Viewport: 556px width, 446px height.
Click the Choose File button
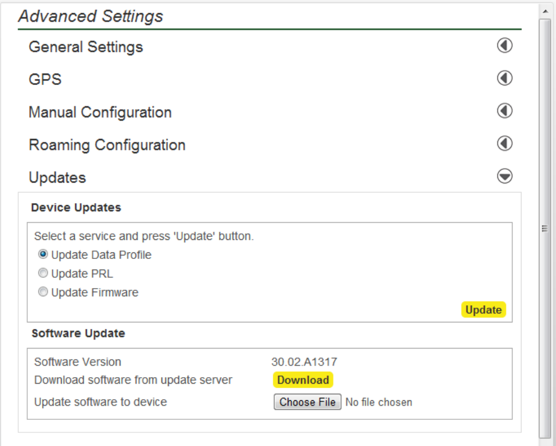(x=308, y=402)
